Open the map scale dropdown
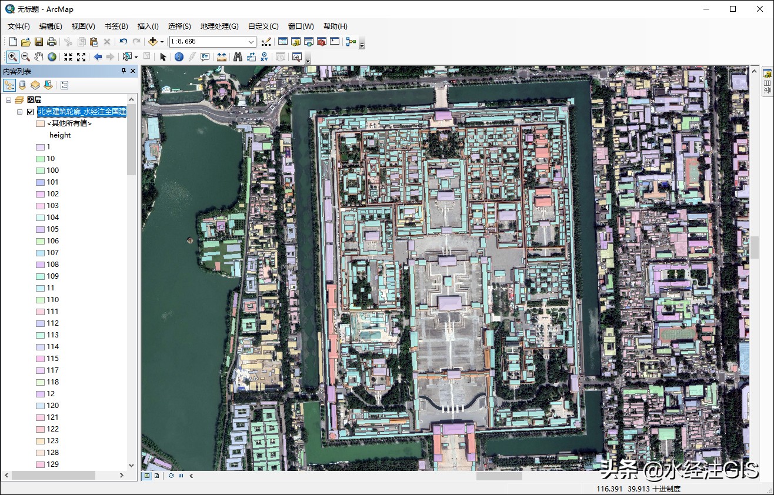This screenshot has width=774, height=495. pyautogui.click(x=251, y=42)
